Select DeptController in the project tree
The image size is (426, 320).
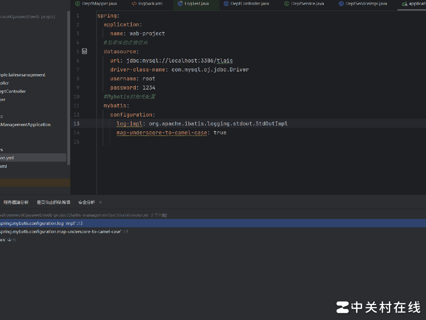click(x=13, y=92)
